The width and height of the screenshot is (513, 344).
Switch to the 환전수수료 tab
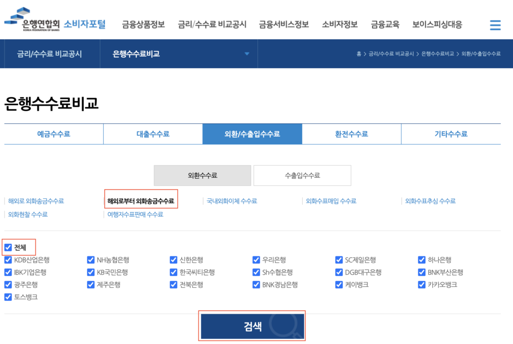(x=351, y=134)
